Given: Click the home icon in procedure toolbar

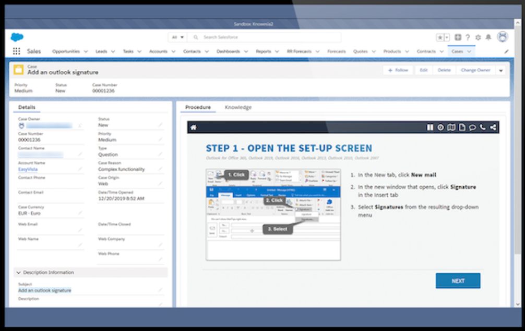Looking at the screenshot, I should click(x=194, y=128).
